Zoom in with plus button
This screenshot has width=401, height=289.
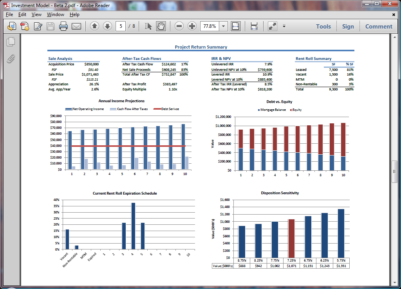(x=192, y=26)
